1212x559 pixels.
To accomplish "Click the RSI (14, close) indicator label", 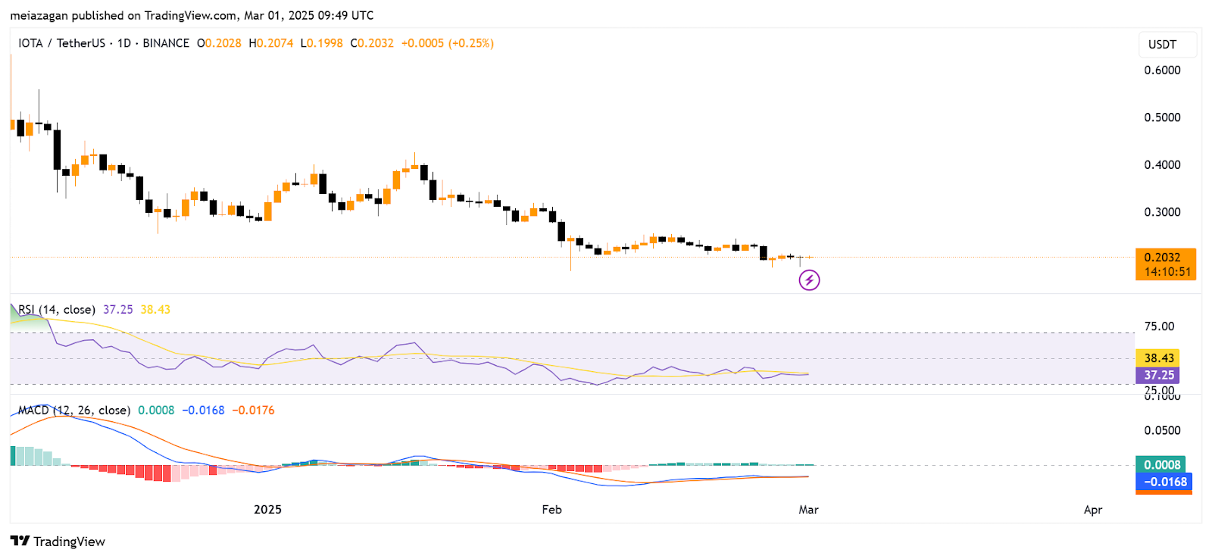I will [57, 309].
